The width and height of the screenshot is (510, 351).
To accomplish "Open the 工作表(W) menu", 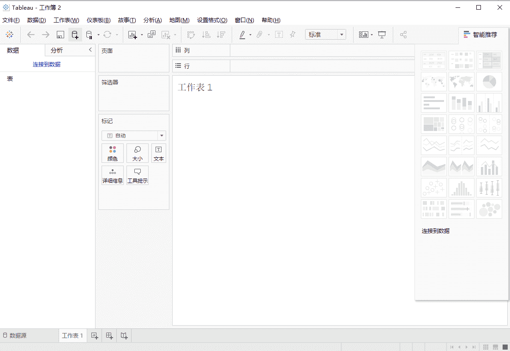I will point(66,20).
